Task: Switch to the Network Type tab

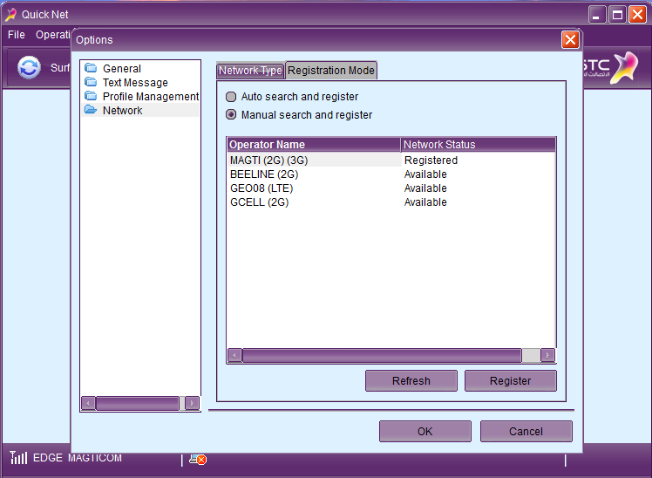Action: tap(250, 71)
